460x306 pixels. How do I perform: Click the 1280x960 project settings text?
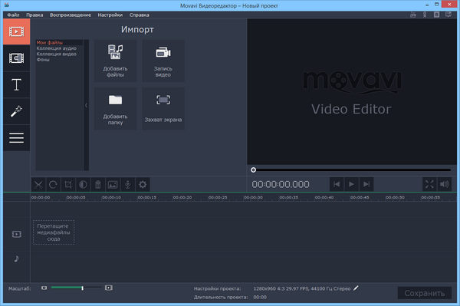(x=302, y=288)
